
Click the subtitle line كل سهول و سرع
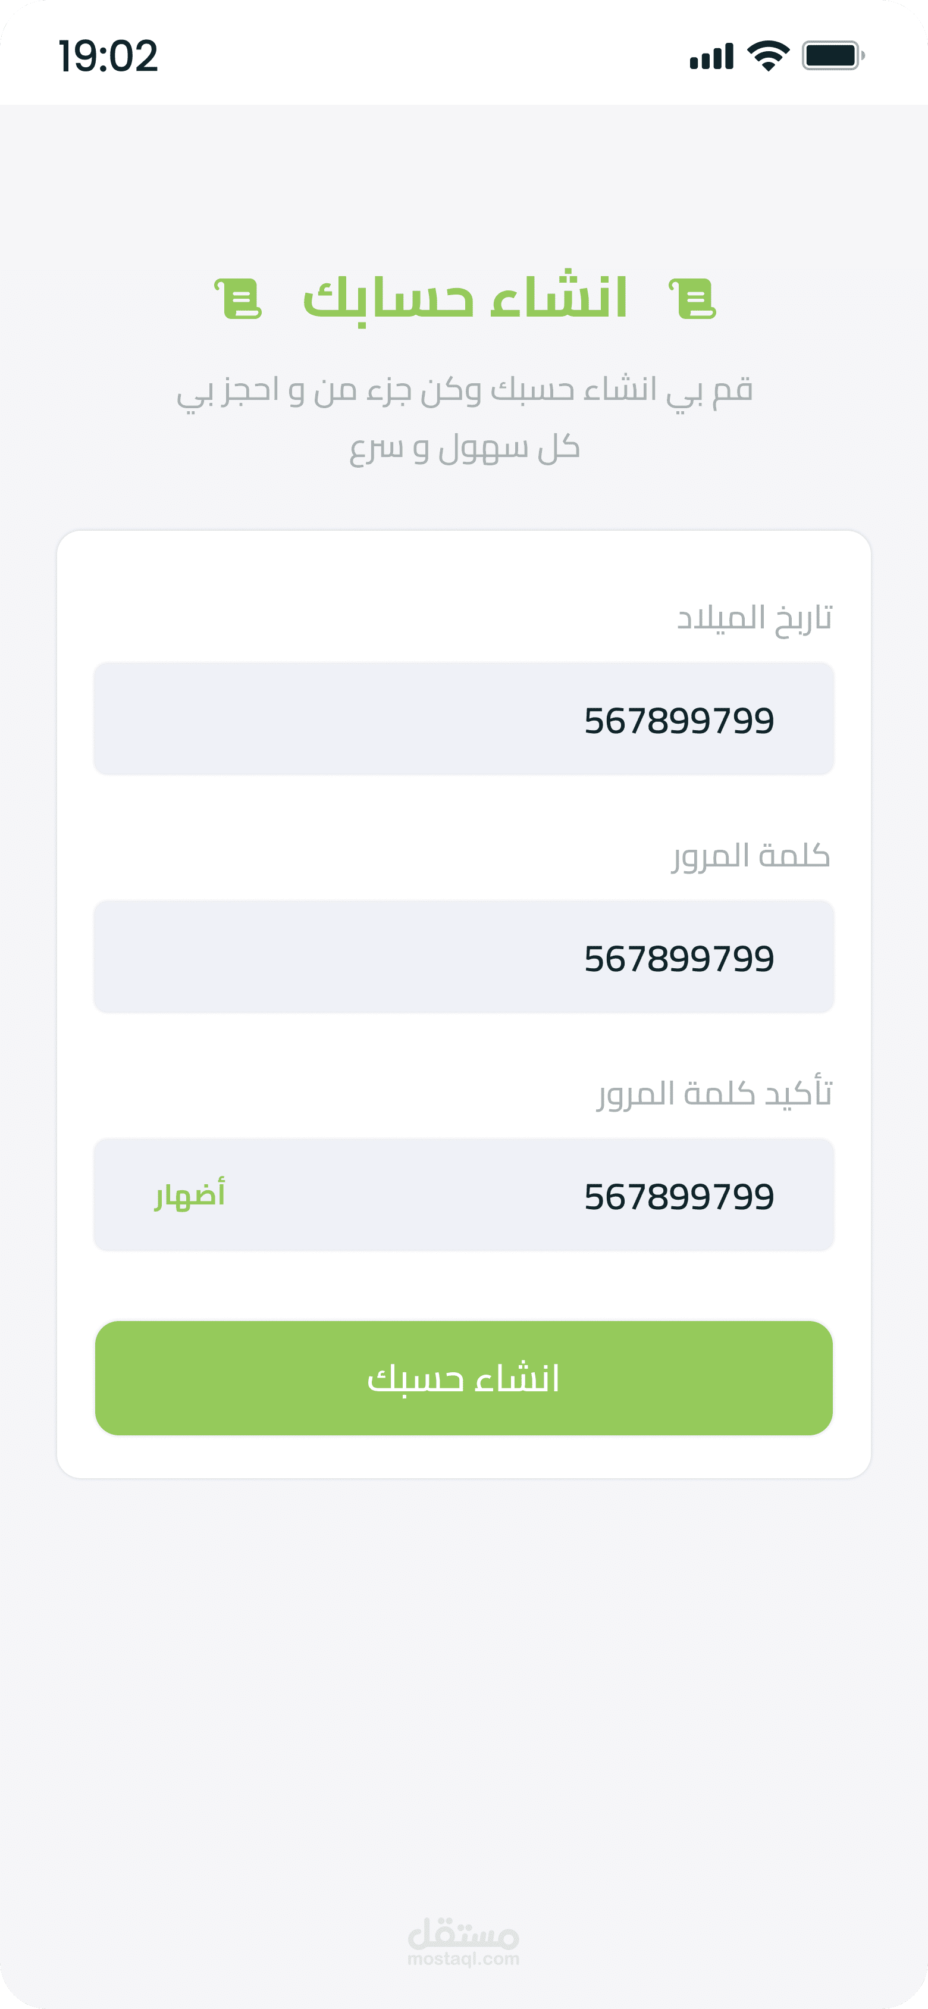click(x=464, y=448)
